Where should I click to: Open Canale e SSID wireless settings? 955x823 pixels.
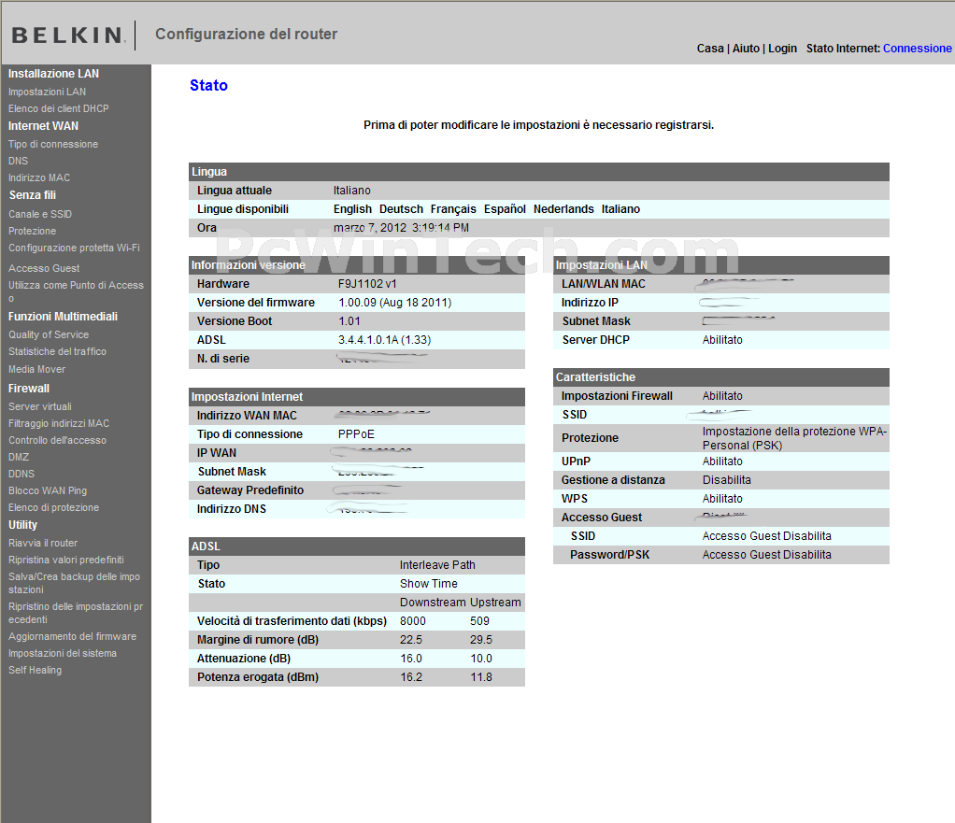click(40, 214)
